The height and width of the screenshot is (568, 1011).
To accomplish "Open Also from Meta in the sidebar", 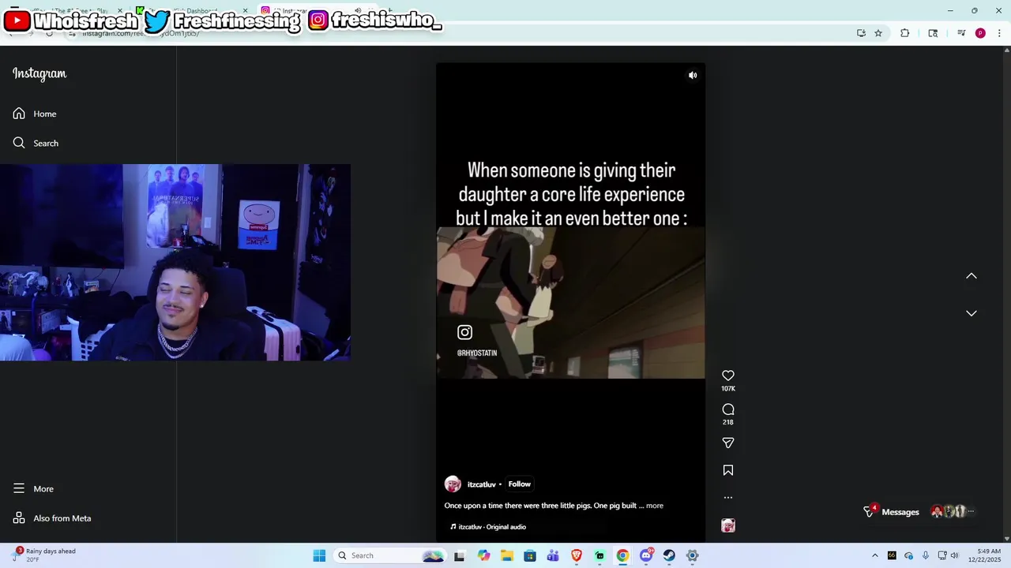I will click(52, 518).
